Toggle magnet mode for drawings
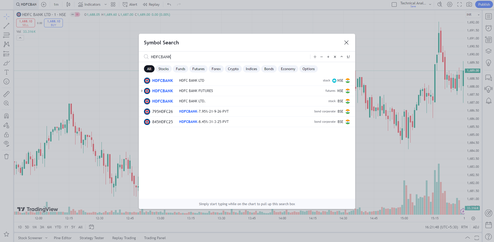The width and height of the screenshot is (494, 242). (6, 116)
